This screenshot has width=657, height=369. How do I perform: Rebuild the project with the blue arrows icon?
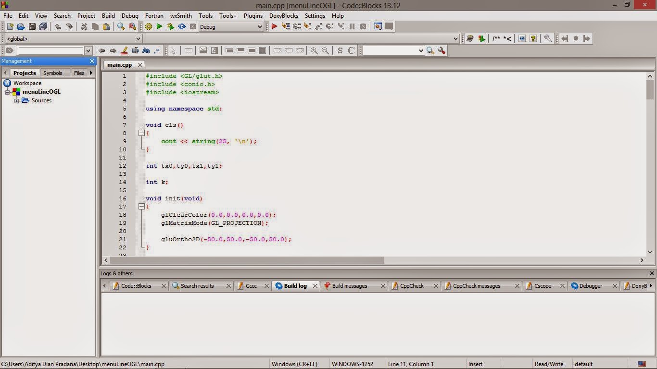[x=182, y=27]
